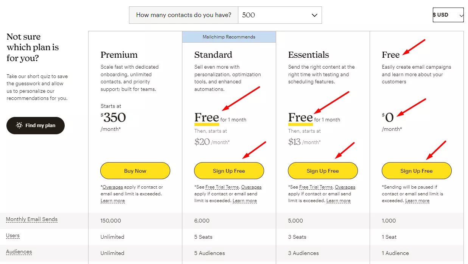The width and height of the screenshot is (468, 264).
Task: Open Free Trial Terms under Essentials plan
Action: pos(316,187)
